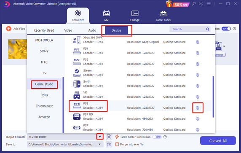The width and height of the screenshot is (241, 153).
Task: Open settings gear for PSP GO profile
Action: coord(198,119)
